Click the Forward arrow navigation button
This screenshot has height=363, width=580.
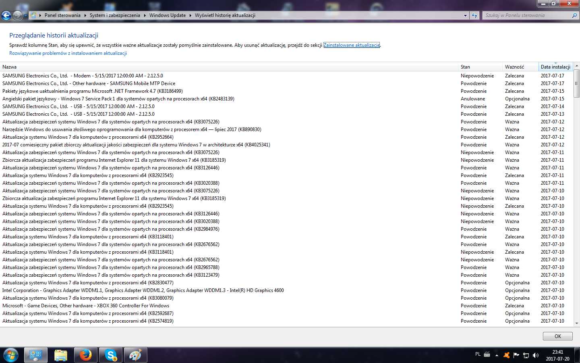[x=17, y=15]
